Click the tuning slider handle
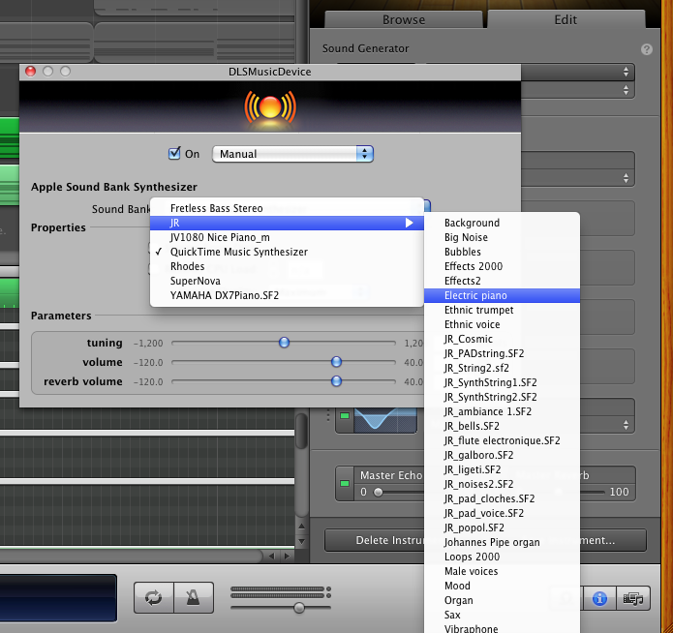The width and height of the screenshot is (673, 633). [x=284, y=343]
